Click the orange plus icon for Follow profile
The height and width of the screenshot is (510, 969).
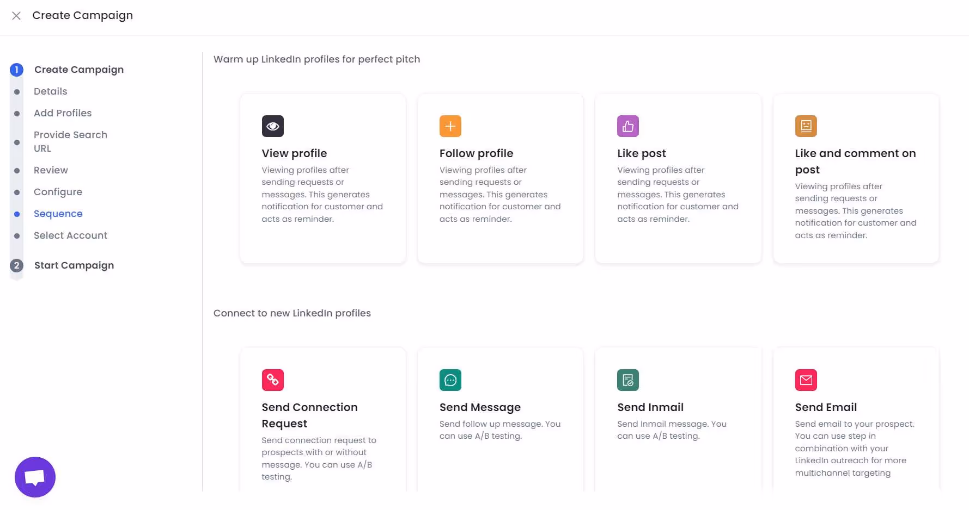click(x=450, y=126)
